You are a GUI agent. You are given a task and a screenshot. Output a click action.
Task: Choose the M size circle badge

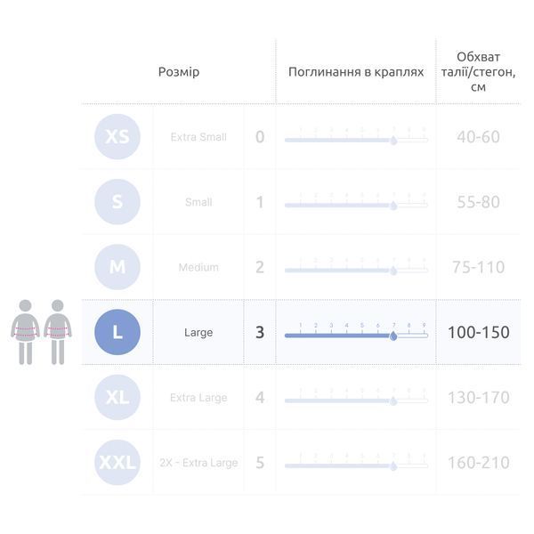pyautogui.click(x=117, y=267)
